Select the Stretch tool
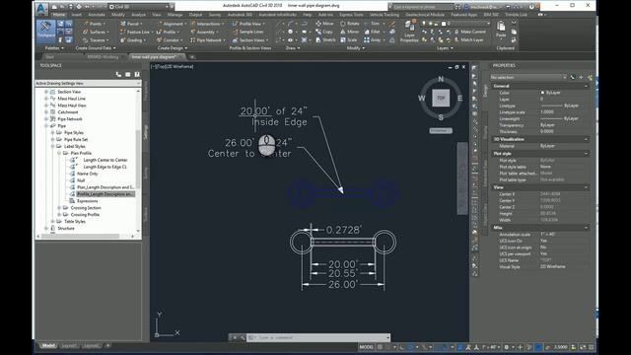The height and width of the screenshot is (355, 631). pyautogui.click(x=325, y=40)
